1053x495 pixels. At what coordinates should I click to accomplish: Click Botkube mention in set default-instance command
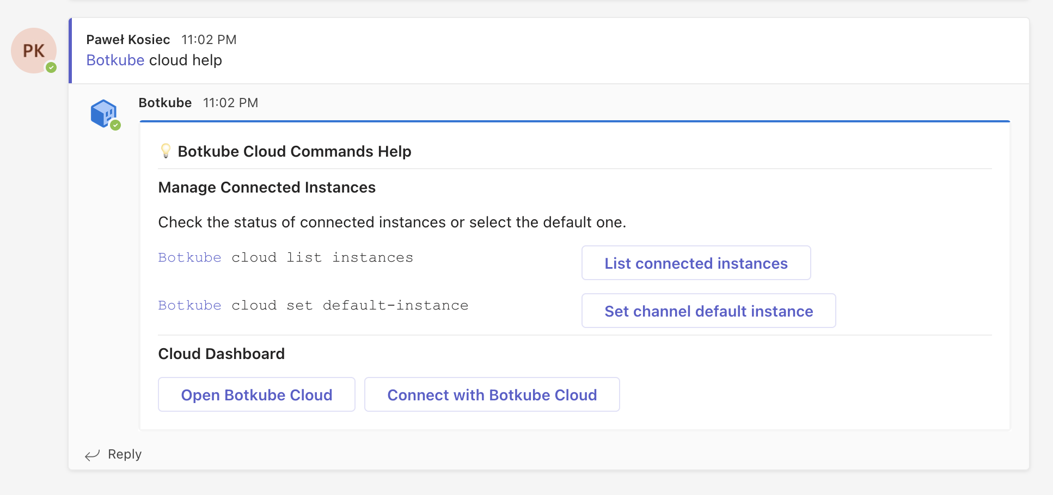190,305
